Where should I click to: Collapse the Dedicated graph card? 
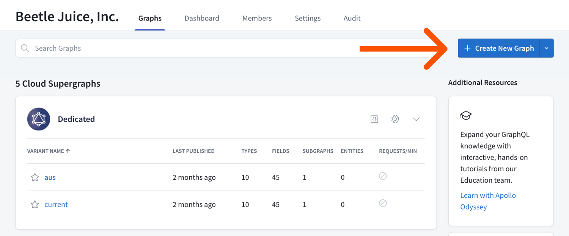(x=416, y=119)
